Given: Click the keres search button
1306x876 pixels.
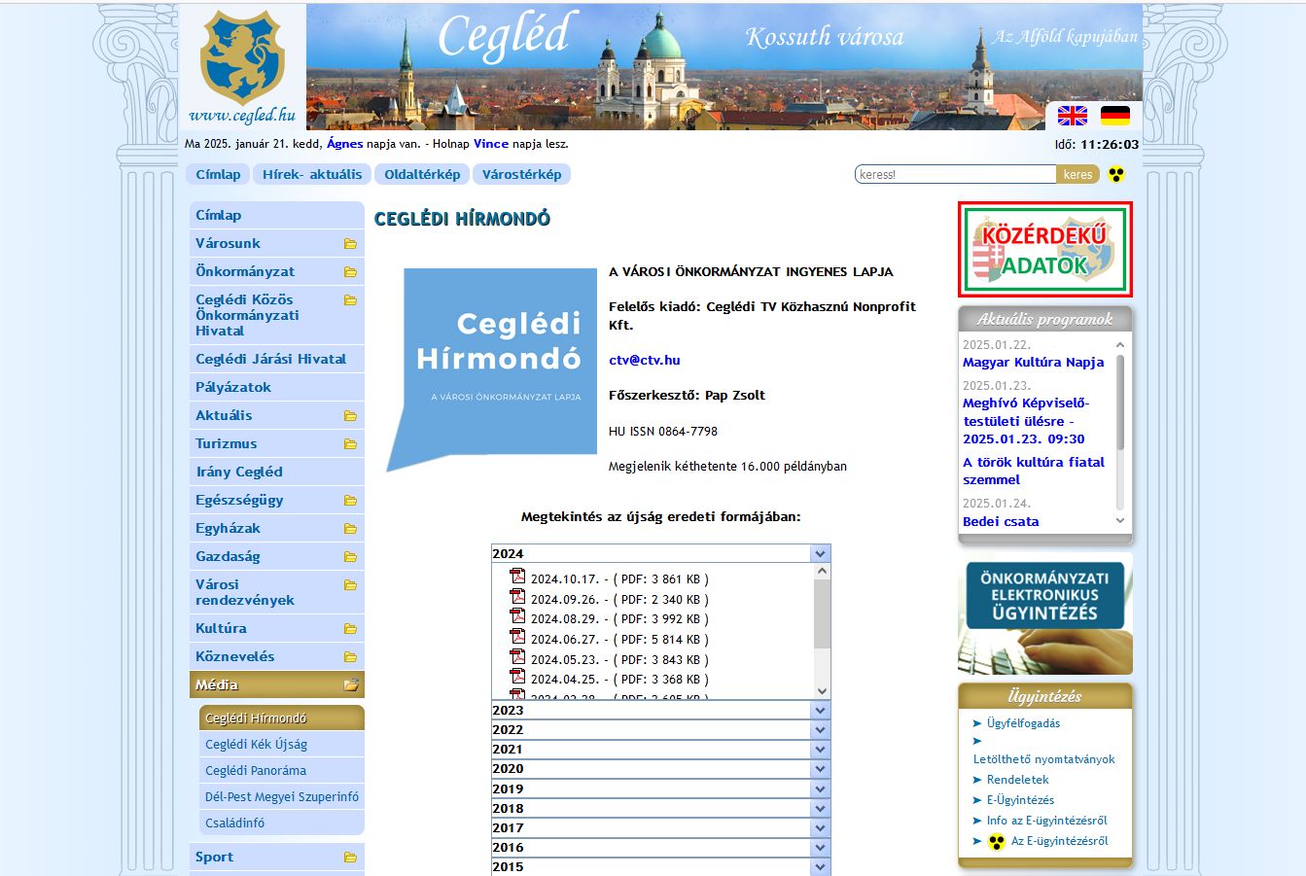Looking at the screenshot, I should point(1077,175).
